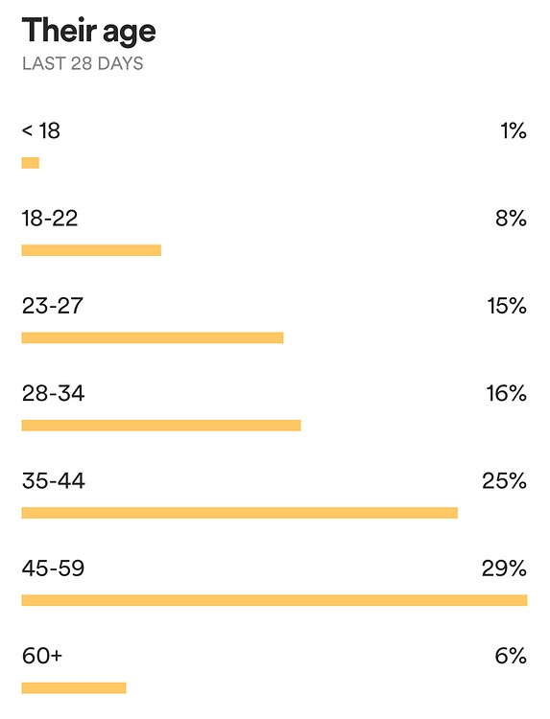Click the 8% percentage value
Image resolution: width=550 pixels, height=719 pixels.
pos(511,219)
